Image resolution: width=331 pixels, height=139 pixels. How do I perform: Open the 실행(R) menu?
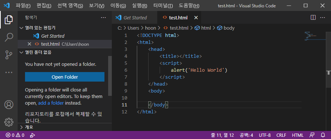pos(139,5)
